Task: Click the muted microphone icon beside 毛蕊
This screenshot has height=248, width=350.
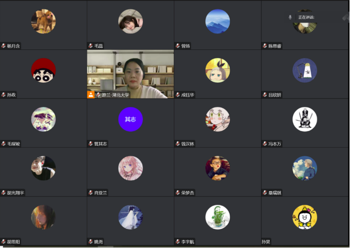Action: [90, 46]
